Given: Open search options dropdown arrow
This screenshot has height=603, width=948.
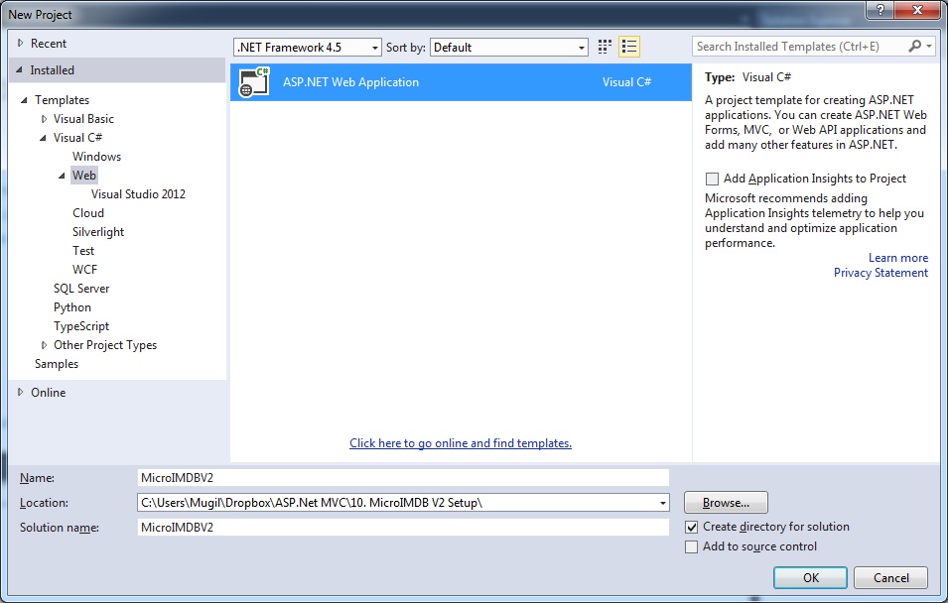Looking at the screenshot, I should 929,46.
